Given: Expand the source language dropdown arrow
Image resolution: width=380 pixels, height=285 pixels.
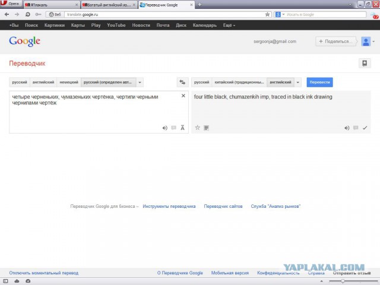Looking at the screenshot, I should (140, 83).
